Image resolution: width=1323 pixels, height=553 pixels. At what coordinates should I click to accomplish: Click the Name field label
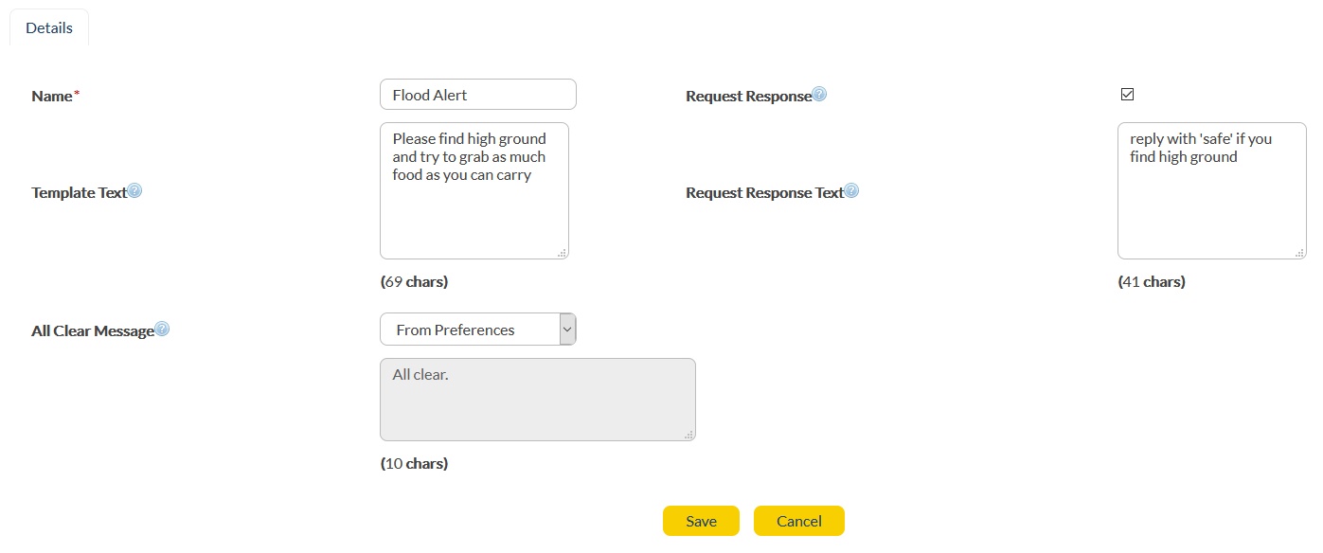click(52, 97)
